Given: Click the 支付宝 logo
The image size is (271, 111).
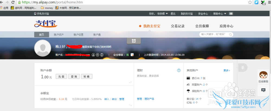Looking at the screenshot, I should click(x=46, y=23).
